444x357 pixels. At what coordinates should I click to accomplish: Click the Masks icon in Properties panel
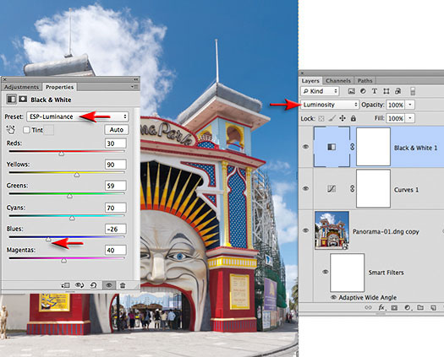(x=23, y=99)
